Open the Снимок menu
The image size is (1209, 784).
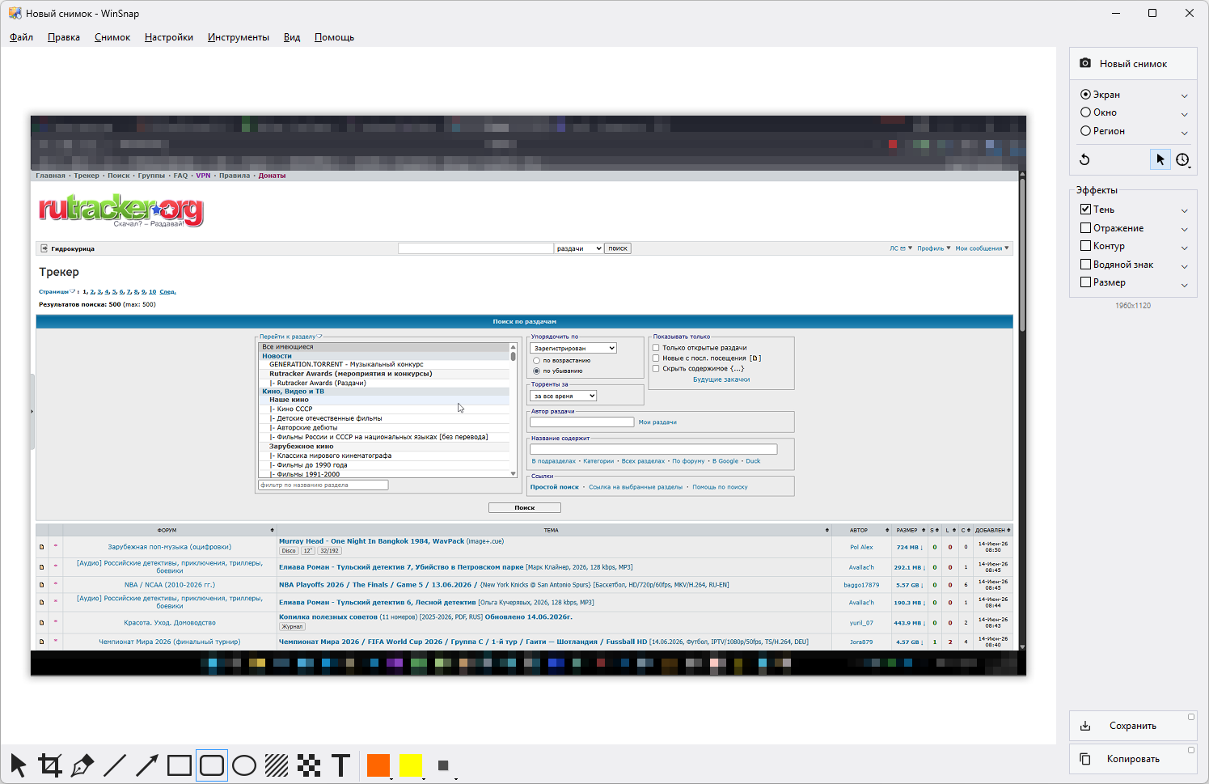pyautogui.click(x=112, y=37)
